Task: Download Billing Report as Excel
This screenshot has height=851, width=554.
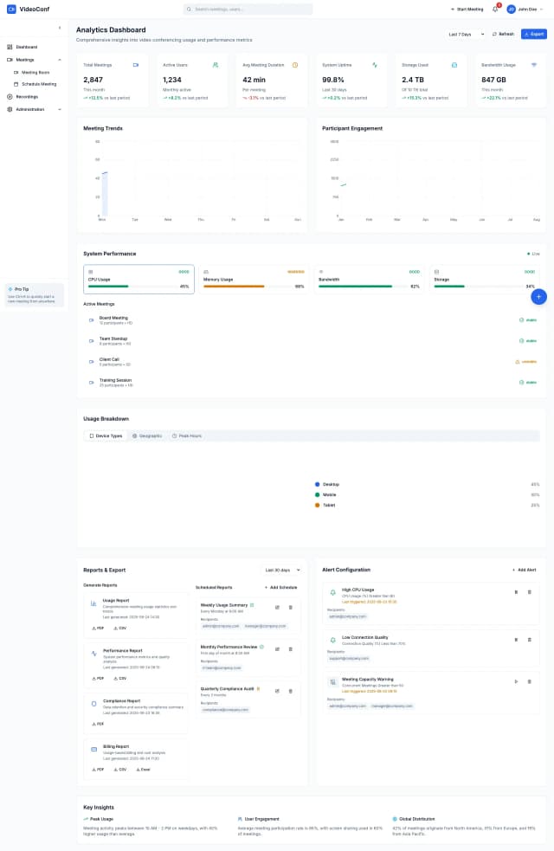Action: click(142, 769)
